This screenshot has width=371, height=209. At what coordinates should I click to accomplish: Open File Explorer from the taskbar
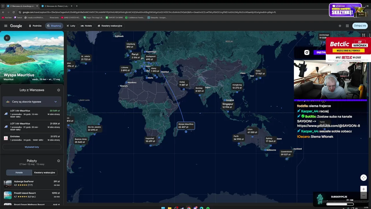coord(170,208)
